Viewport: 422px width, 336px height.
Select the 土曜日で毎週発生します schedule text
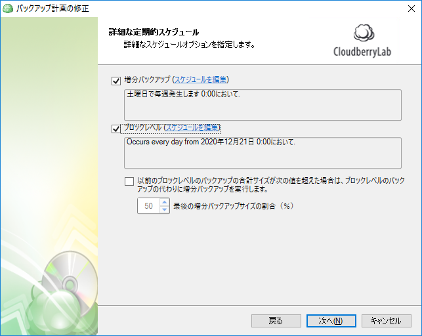(183, 94)
